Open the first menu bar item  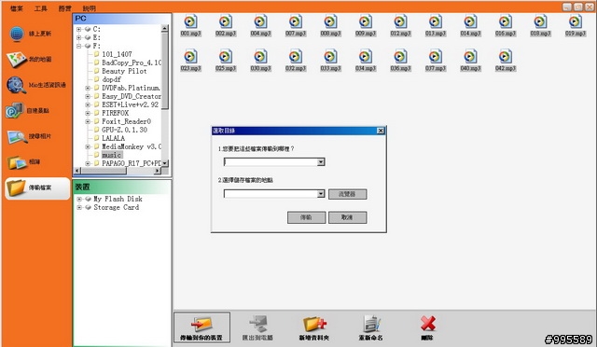point(16,8)
